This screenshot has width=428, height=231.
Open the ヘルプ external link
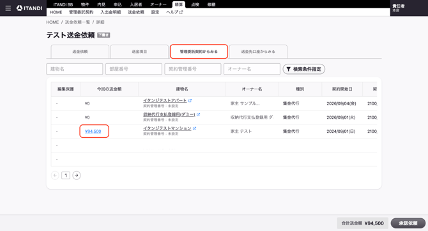coord(174,12)
